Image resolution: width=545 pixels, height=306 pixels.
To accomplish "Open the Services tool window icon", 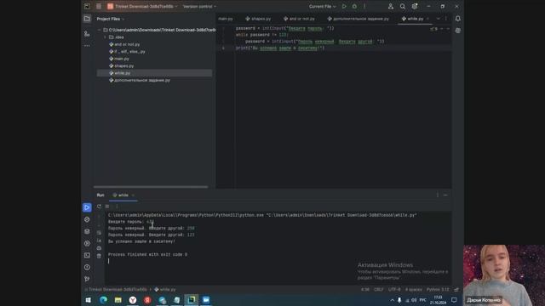I will 87,244.
